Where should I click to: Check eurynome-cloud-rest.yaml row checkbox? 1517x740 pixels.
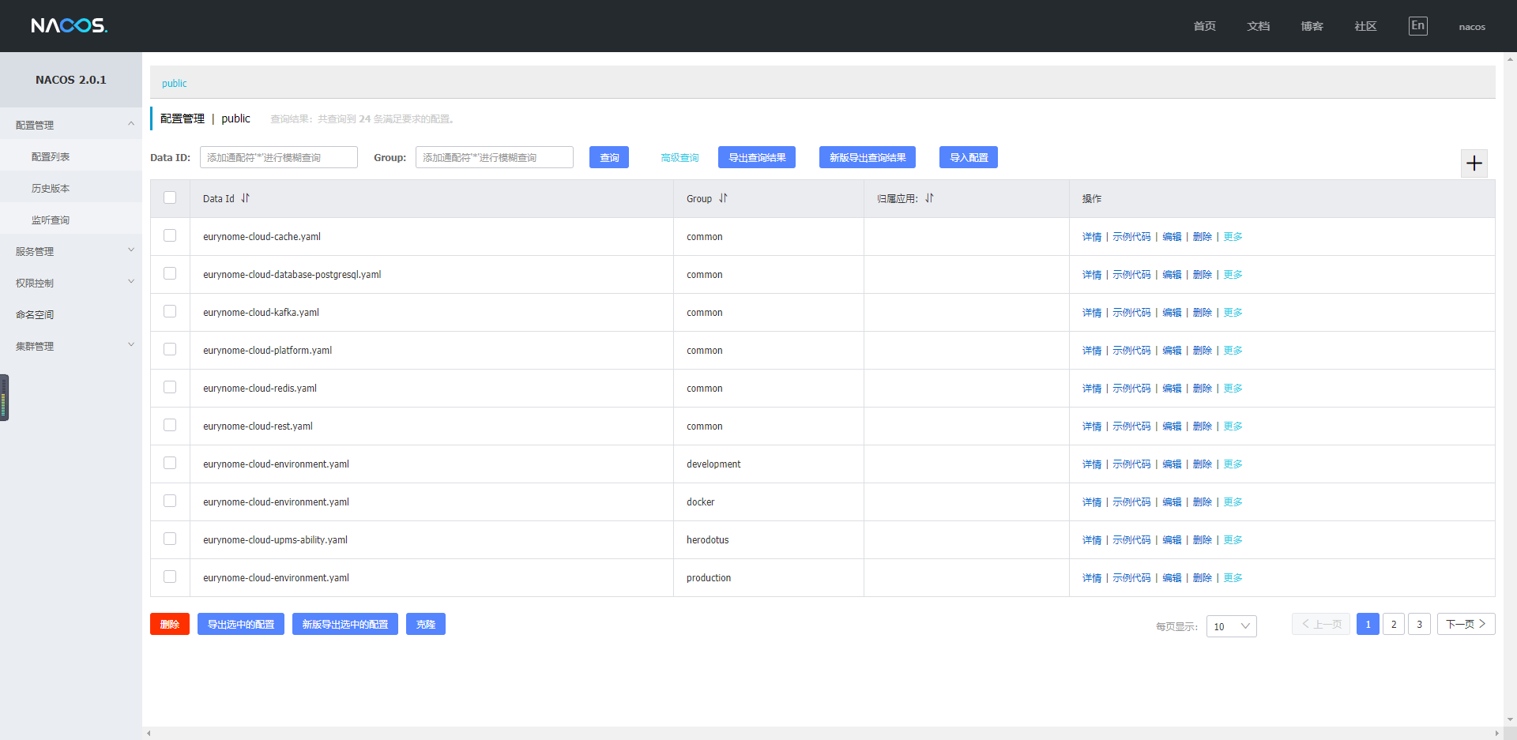coord(170,425)
